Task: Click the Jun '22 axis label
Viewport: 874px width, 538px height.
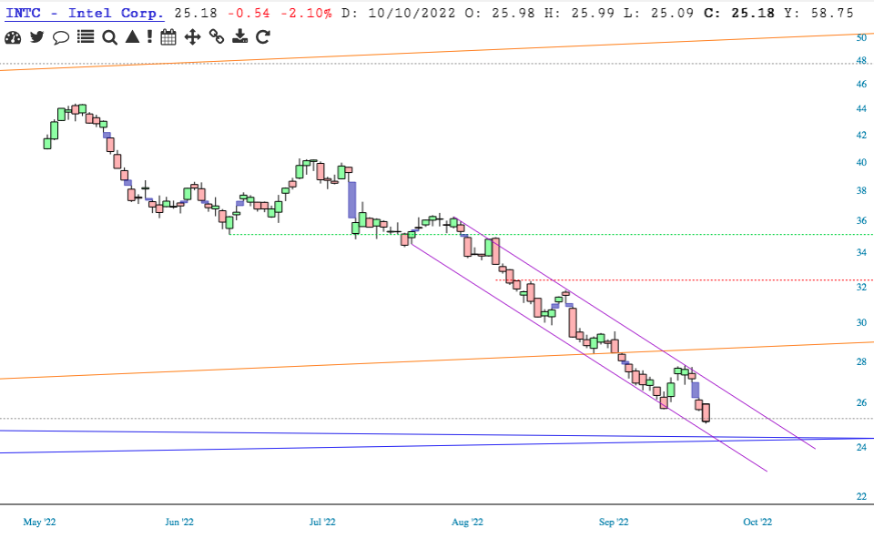Action: point(179,522)
